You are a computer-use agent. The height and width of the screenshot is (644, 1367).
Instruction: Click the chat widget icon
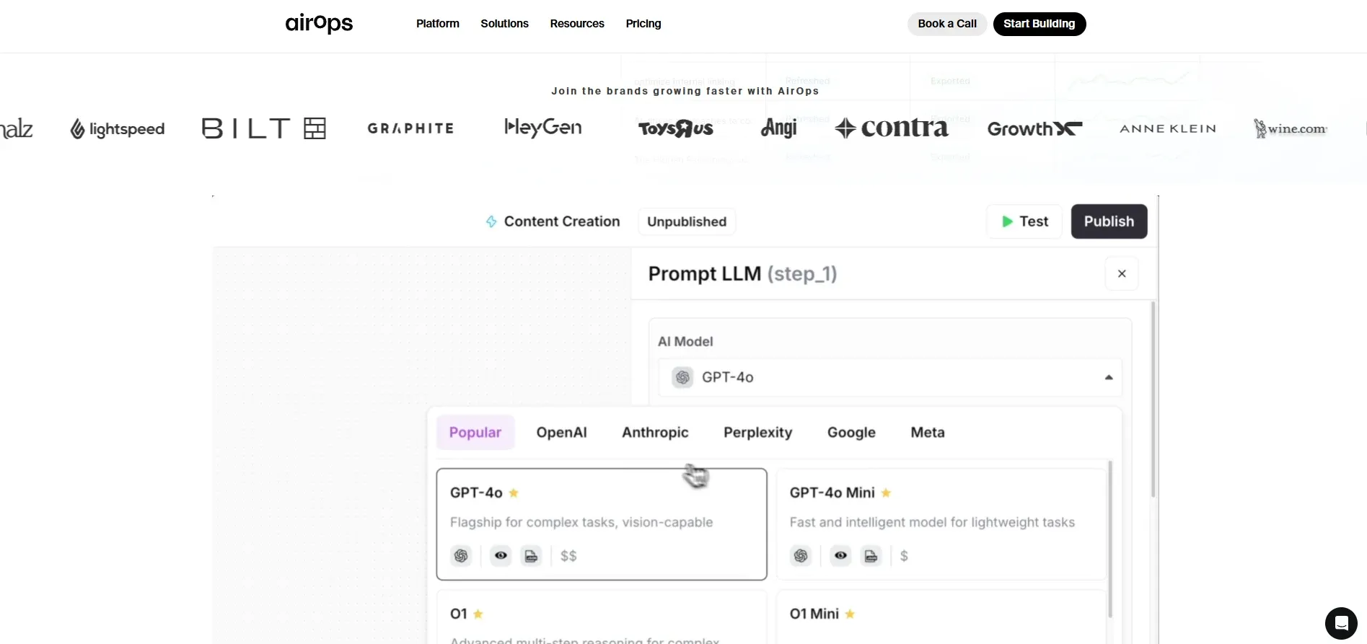pyautogui.click(x=1340, y=623)
